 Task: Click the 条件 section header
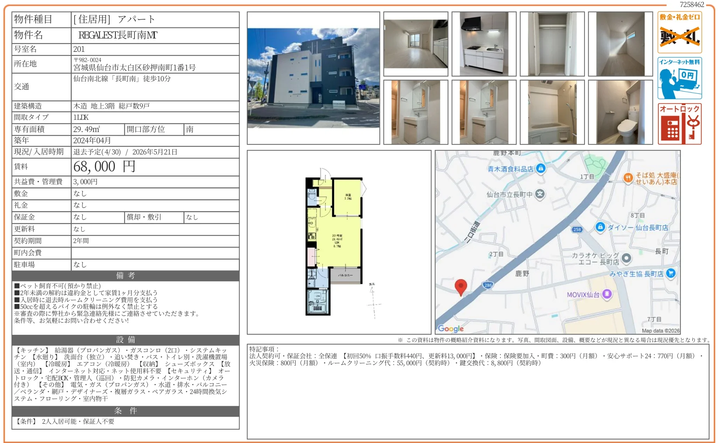click(125, 411)
